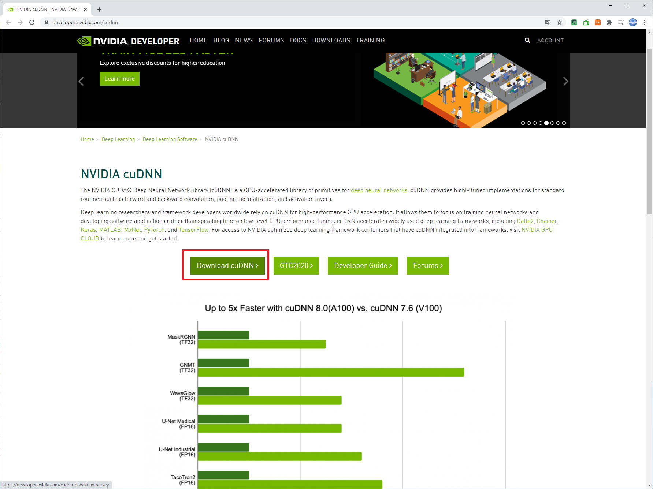Select the fourth carousel dot

(x=541, y=123)
